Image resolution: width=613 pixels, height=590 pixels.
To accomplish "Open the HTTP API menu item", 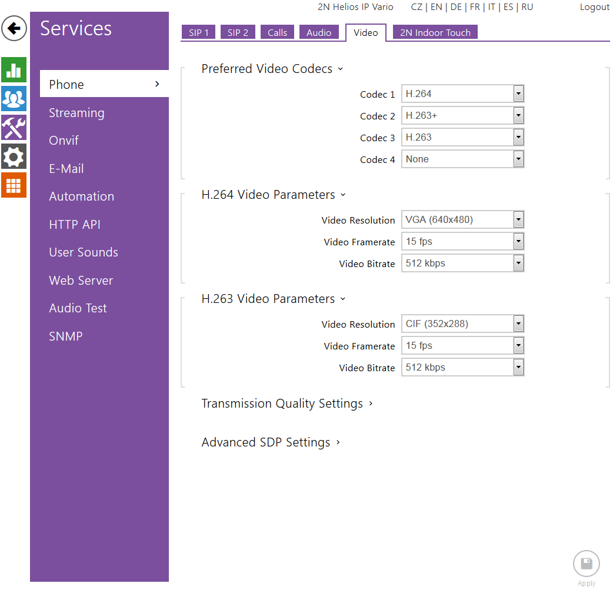I will (75, 225).
